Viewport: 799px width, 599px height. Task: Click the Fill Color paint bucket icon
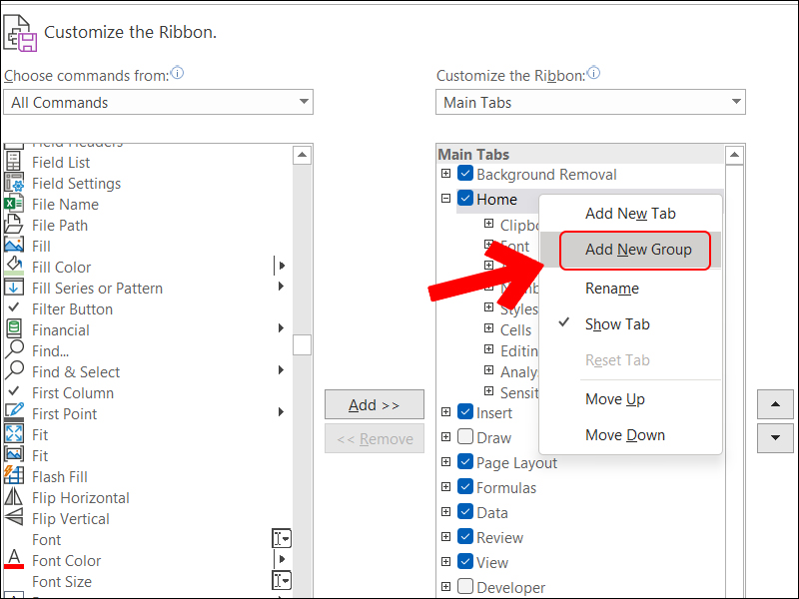14,267
